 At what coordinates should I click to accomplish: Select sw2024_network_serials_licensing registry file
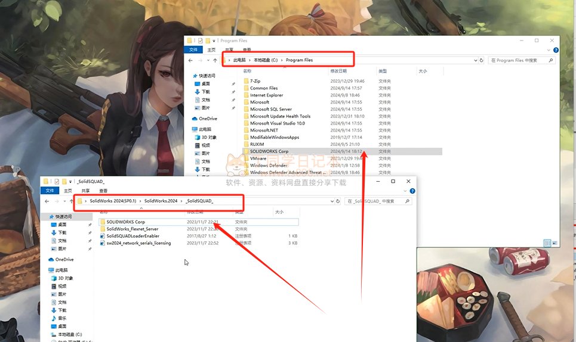[138, 243]
